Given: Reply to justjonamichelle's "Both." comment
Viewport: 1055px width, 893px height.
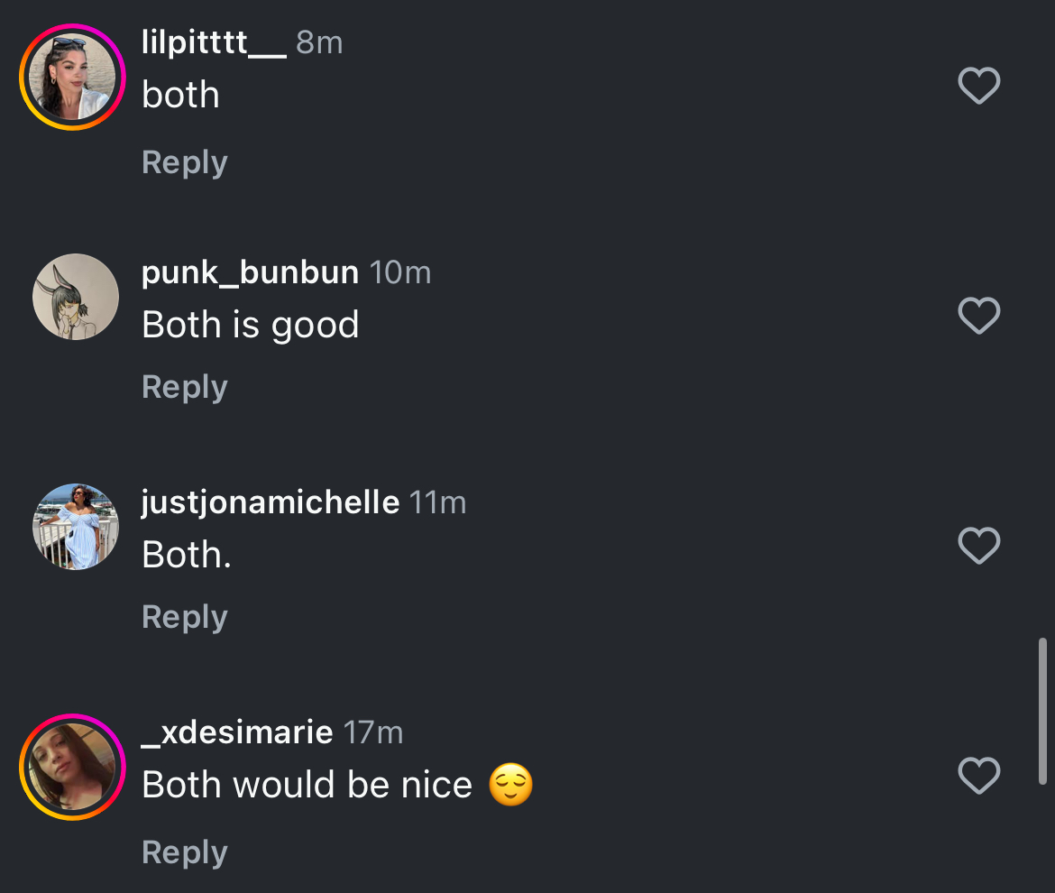Looking at the screenshot, I should pyautogui.click(x=184, y=617).
